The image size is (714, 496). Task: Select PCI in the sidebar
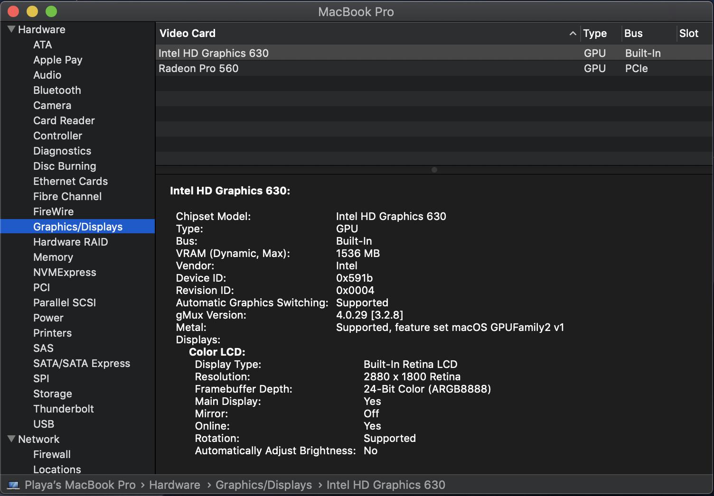click(42, 287)
